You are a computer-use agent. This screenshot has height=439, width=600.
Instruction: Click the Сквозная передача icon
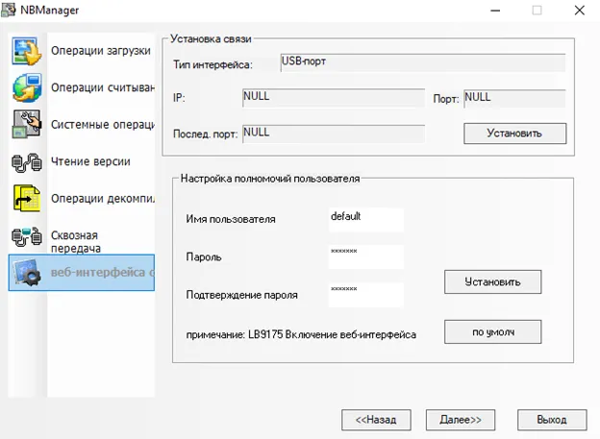[x=26, y=236]
